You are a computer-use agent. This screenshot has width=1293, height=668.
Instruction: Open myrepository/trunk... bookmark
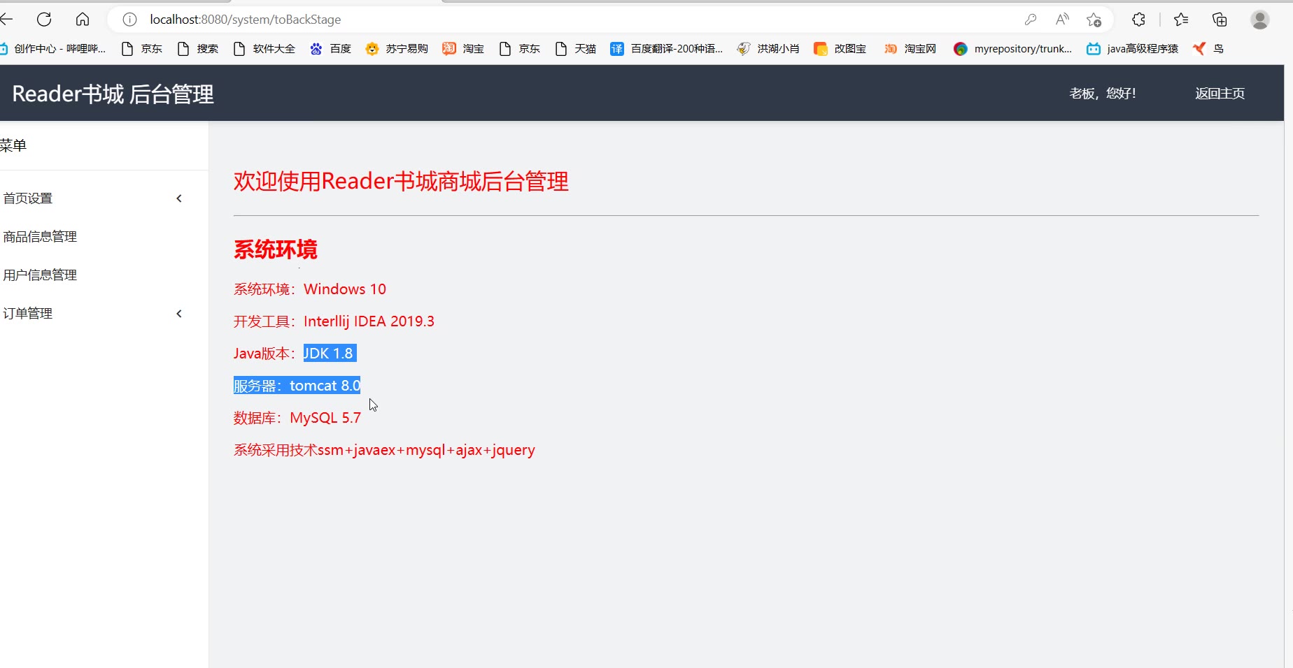[1013, 48]
